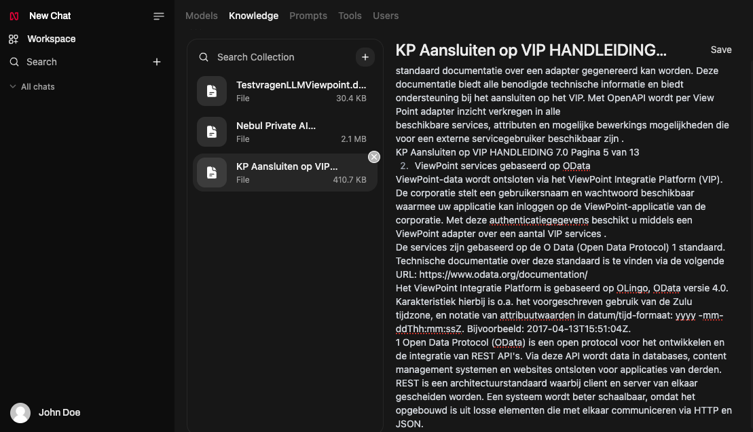753x432 pixels.
Task: Click the 410.7 KB file size text
Action: click(350, 180)
